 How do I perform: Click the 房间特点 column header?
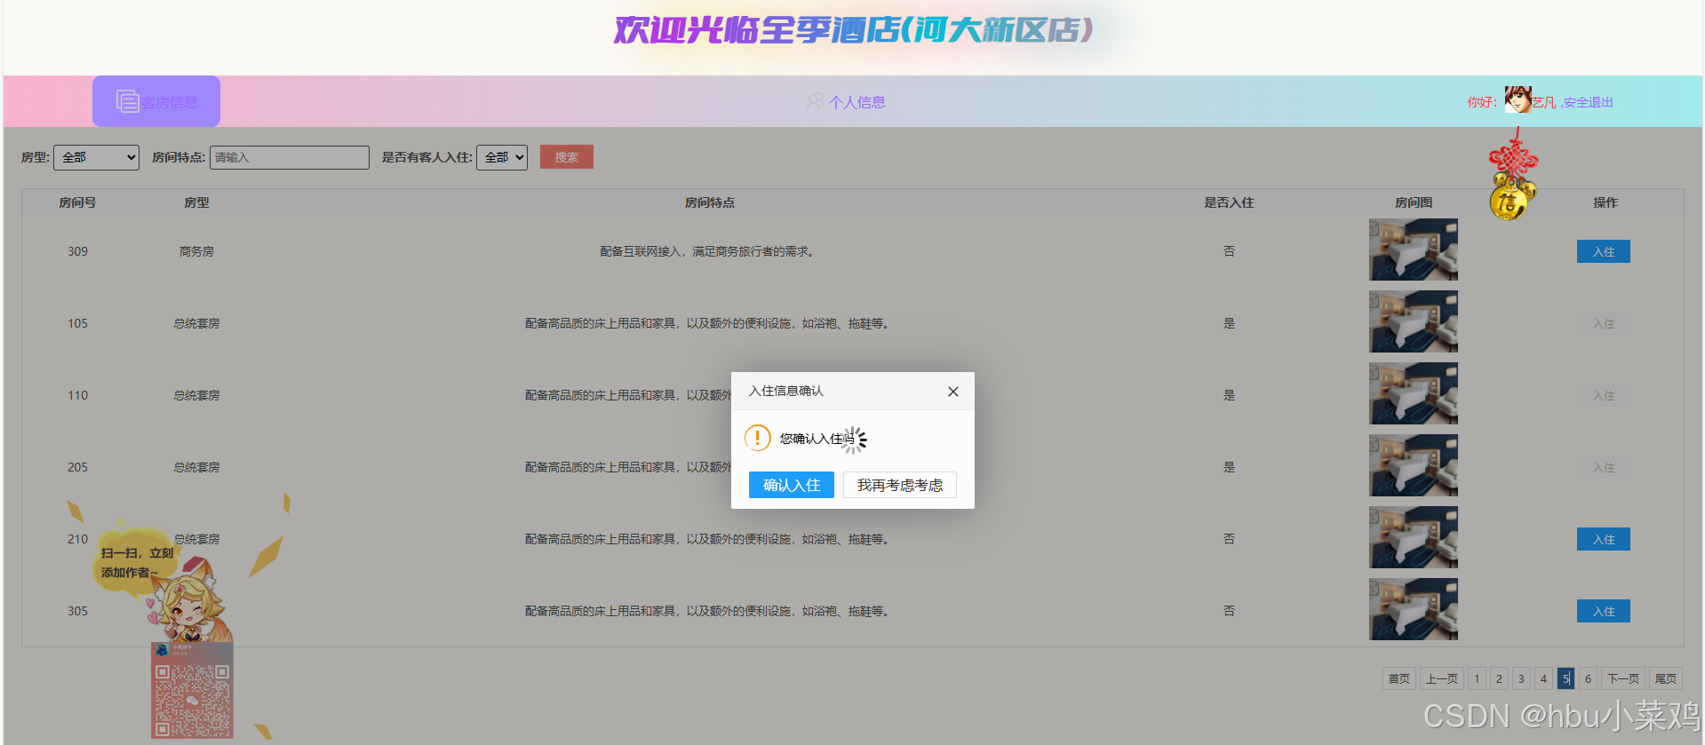point(709,202)
